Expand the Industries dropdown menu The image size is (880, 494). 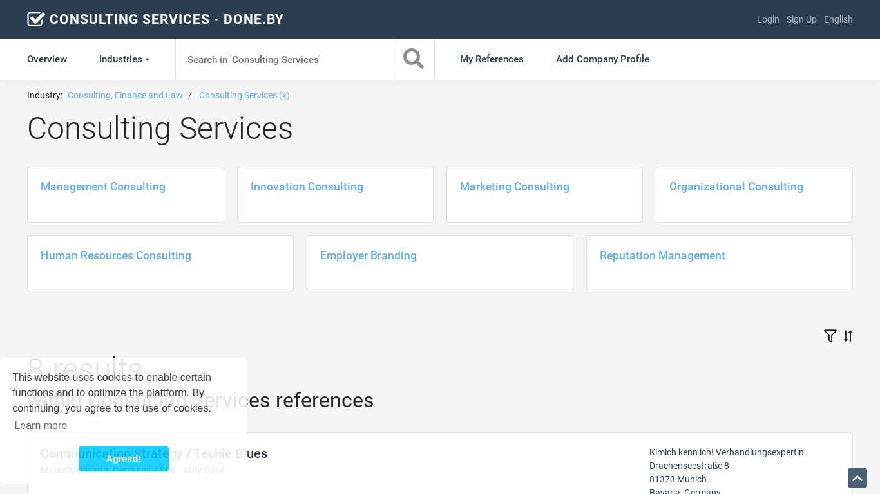[124, 59]
